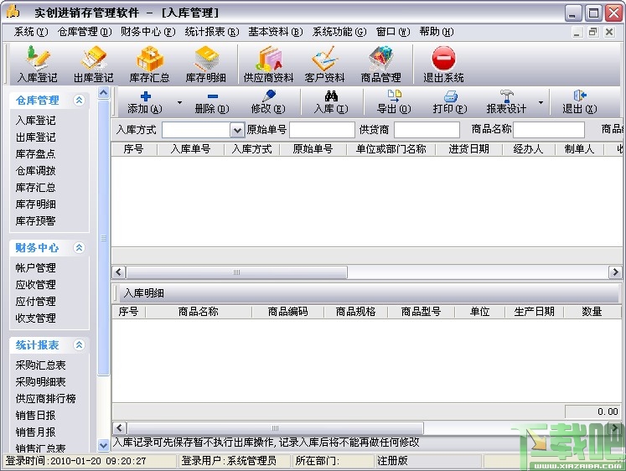Select 库存盘点 in the sidebar
The image size is (626, 471).
pos(35,154)
